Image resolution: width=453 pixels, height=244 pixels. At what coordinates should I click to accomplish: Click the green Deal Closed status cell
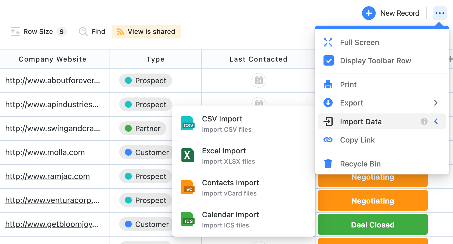373,225
